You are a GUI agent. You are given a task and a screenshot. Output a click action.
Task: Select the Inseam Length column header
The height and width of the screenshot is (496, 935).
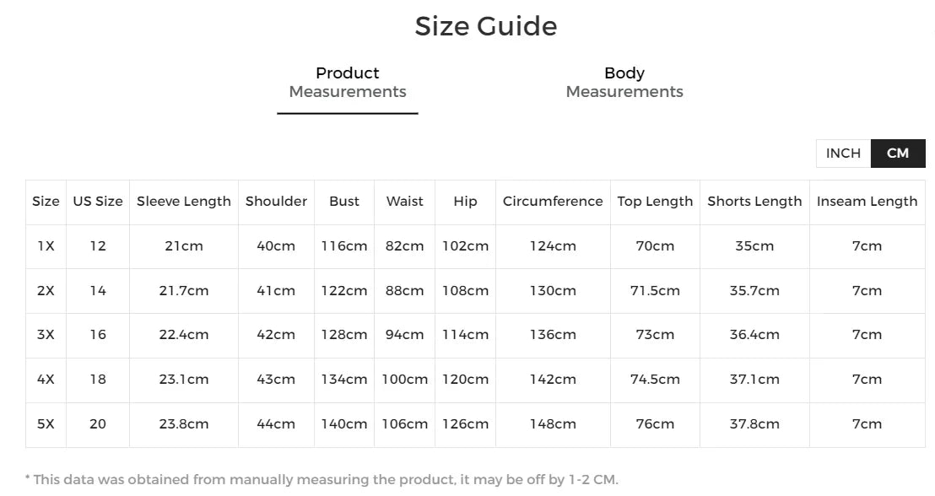867,202
